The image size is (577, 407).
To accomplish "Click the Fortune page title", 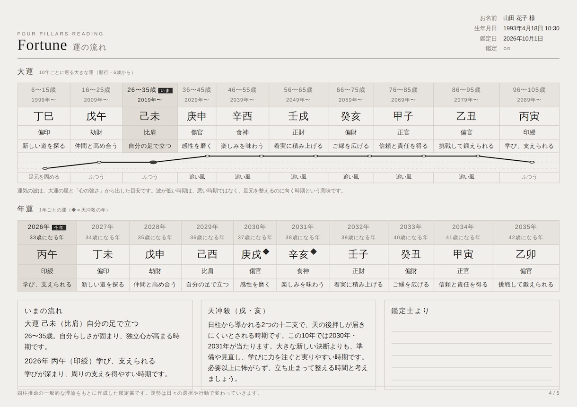I will 42,45.
